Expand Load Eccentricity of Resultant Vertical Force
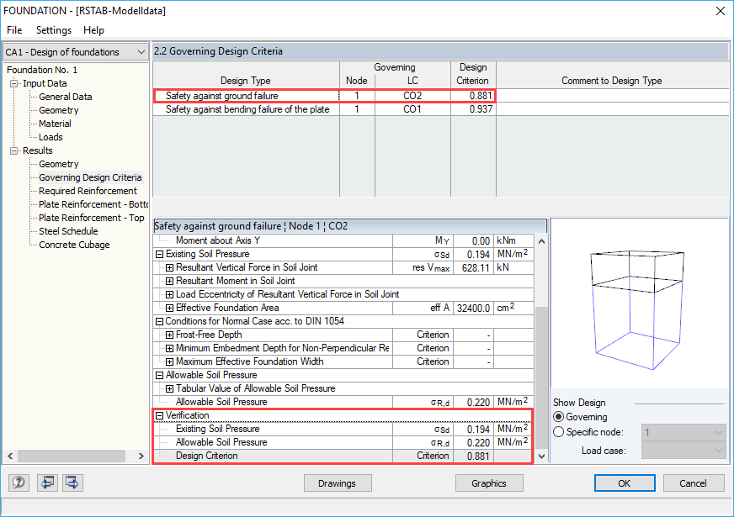 click(169, 294)
